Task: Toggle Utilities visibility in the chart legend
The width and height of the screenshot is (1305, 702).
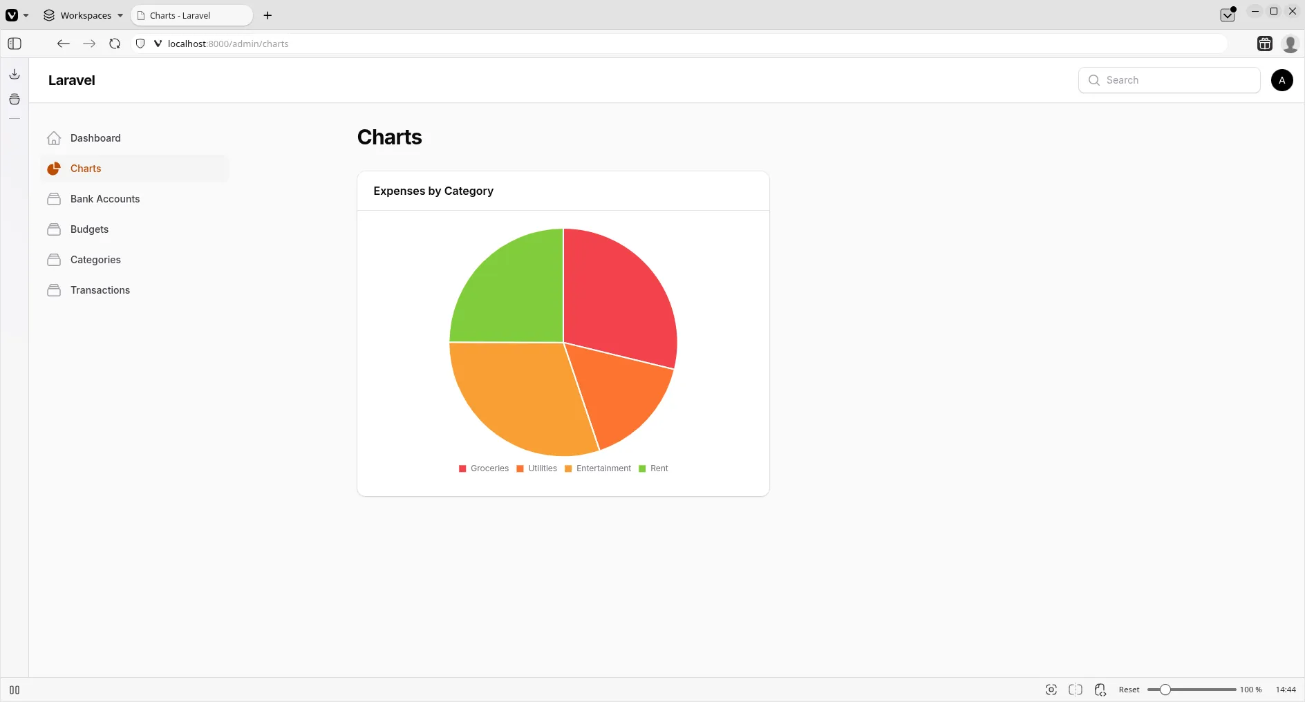Action: coord(538,468)
